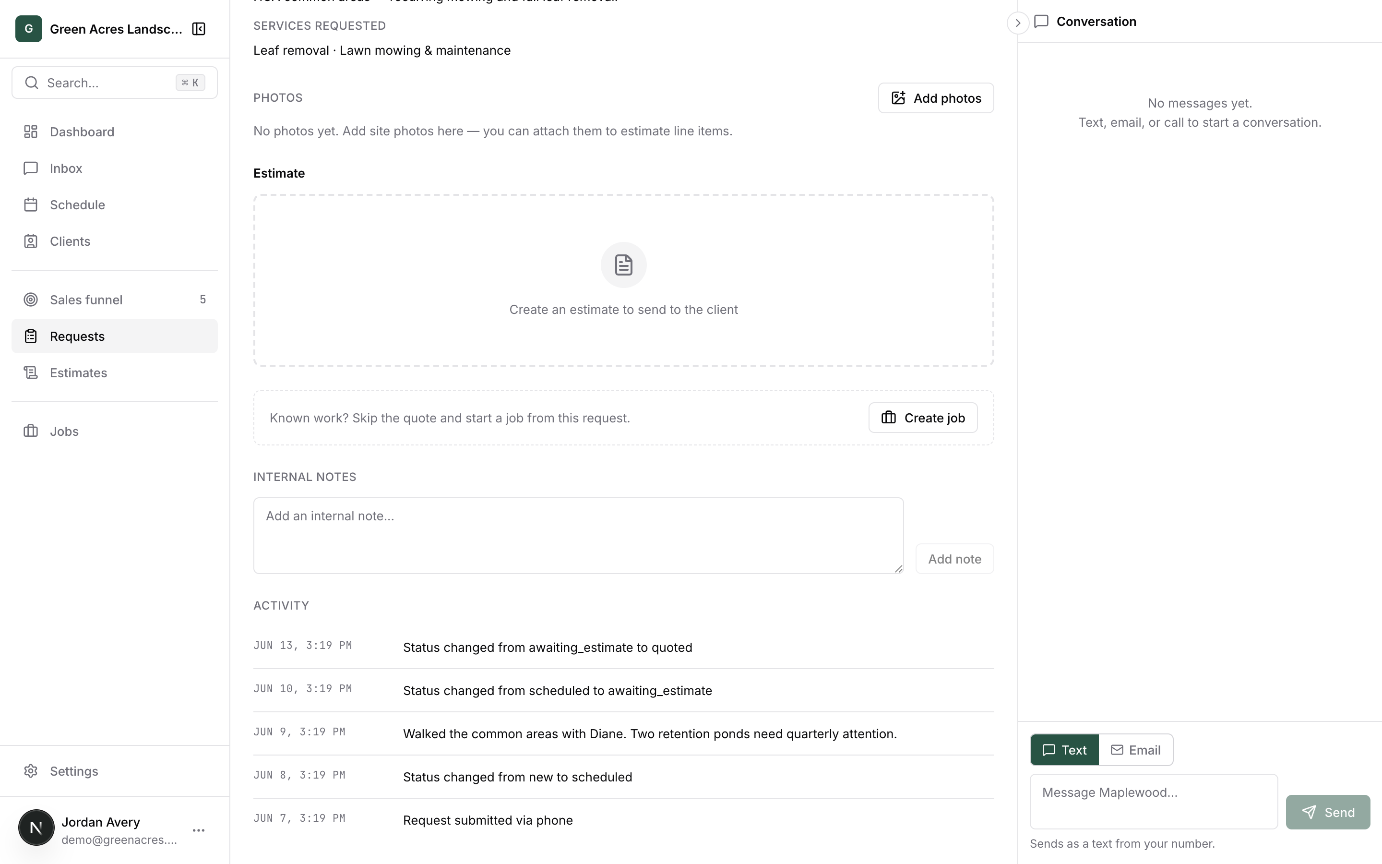Focus the Search field
Screen dimensions: 1382x864
(x=114, y=83)
